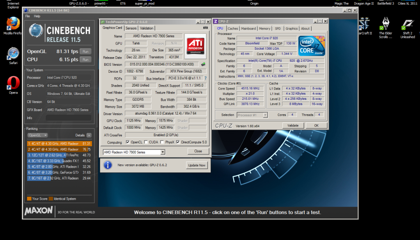Launch the Safari desktop icon

coord(13,53)
